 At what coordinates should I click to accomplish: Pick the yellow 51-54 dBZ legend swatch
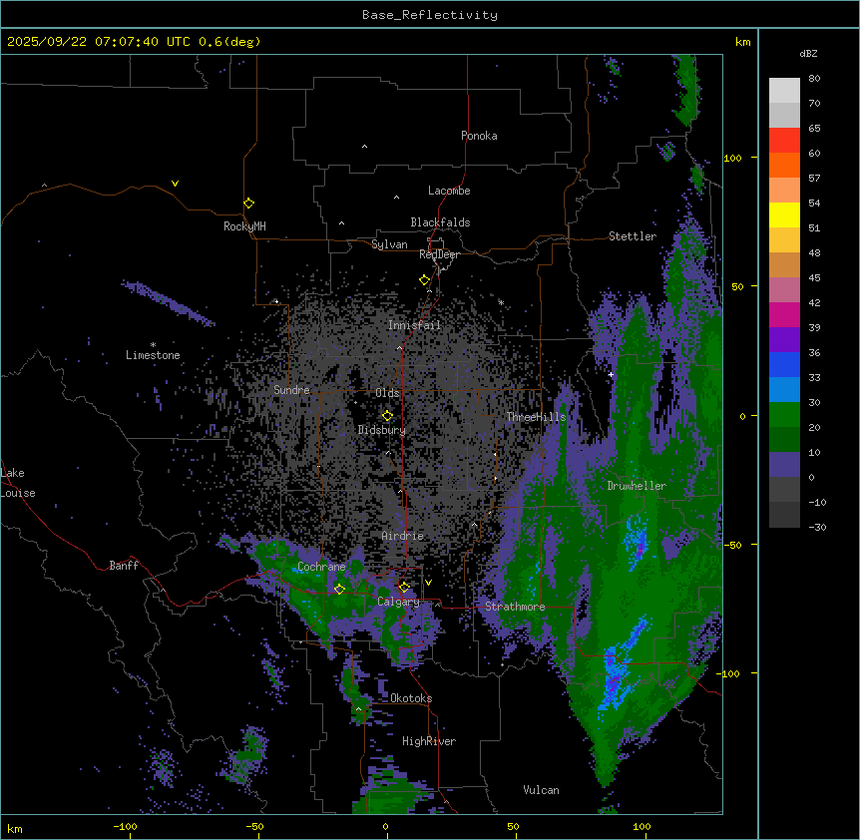784,214
